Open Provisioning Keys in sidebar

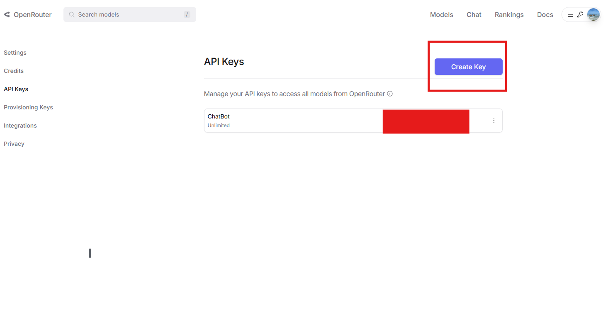click(28, 107)
